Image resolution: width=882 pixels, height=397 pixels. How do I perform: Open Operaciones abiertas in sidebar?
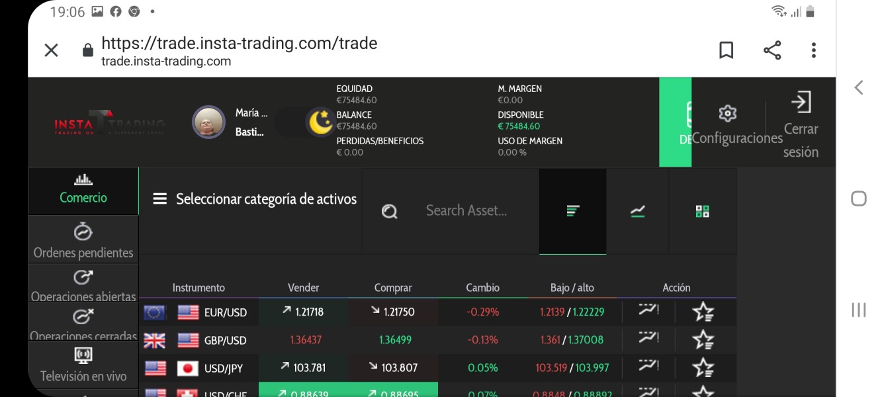83,286
